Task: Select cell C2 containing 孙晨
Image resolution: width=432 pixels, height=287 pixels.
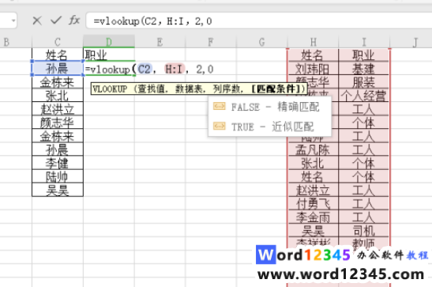Action: [x=58, y=68]
